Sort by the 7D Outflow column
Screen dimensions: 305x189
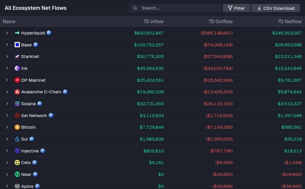click(221, 21)
